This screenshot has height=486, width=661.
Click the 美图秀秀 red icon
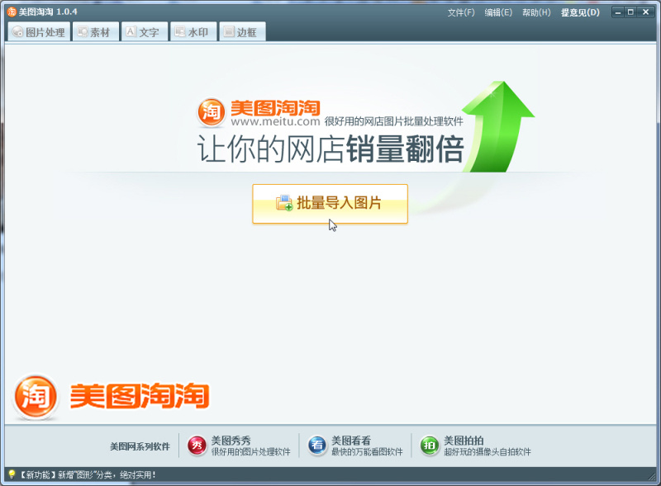[197, 446]
